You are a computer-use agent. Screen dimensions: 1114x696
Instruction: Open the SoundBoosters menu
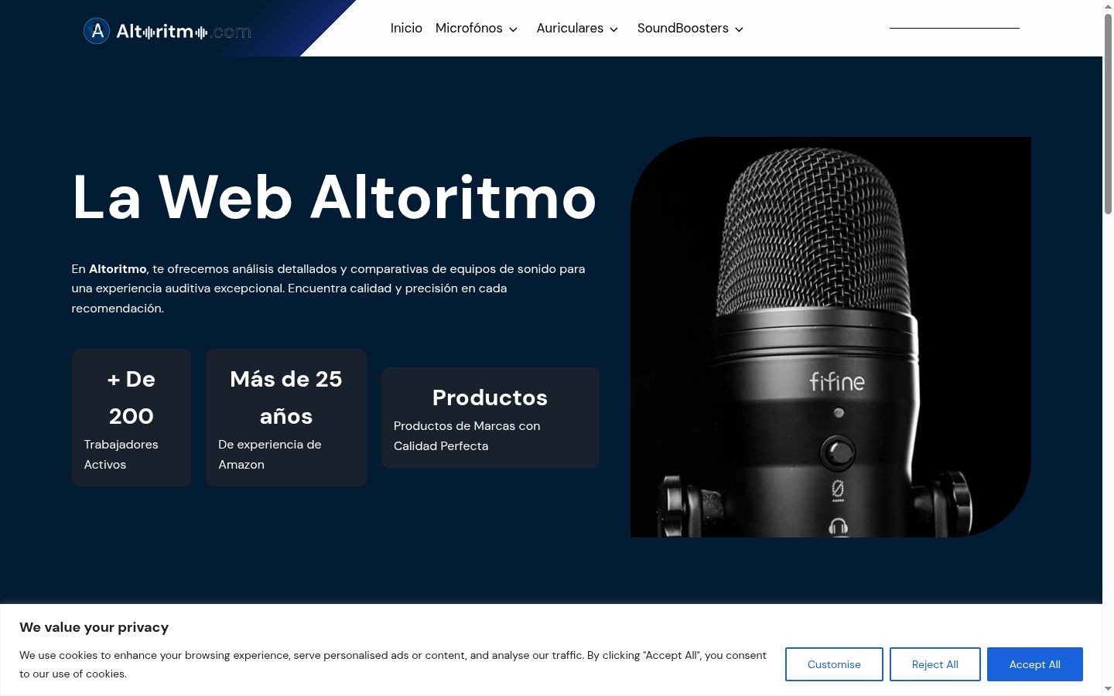[683, 28]
